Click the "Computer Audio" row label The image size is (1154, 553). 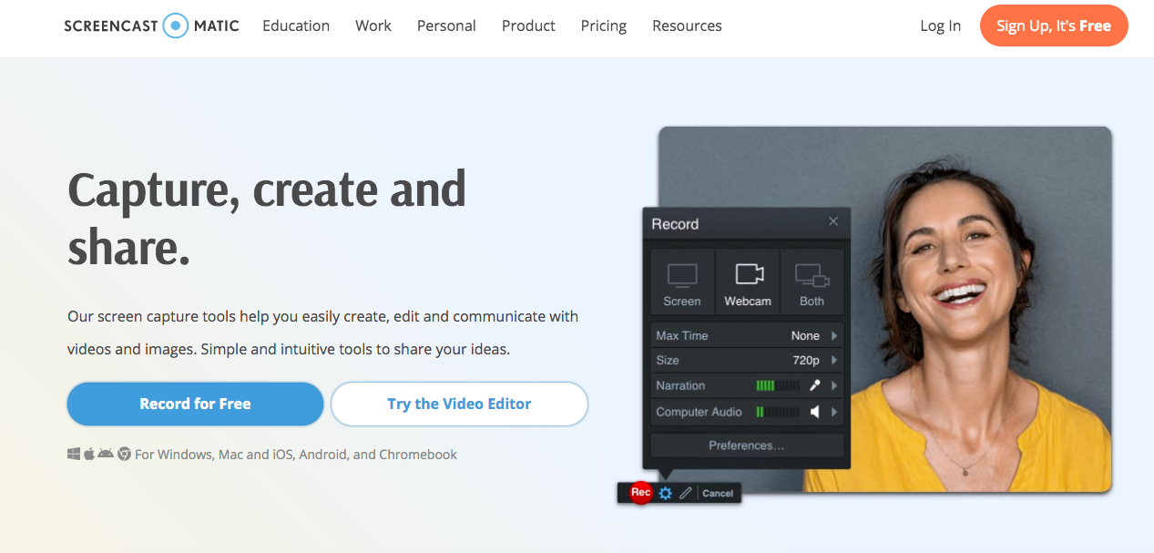(699, 412)
